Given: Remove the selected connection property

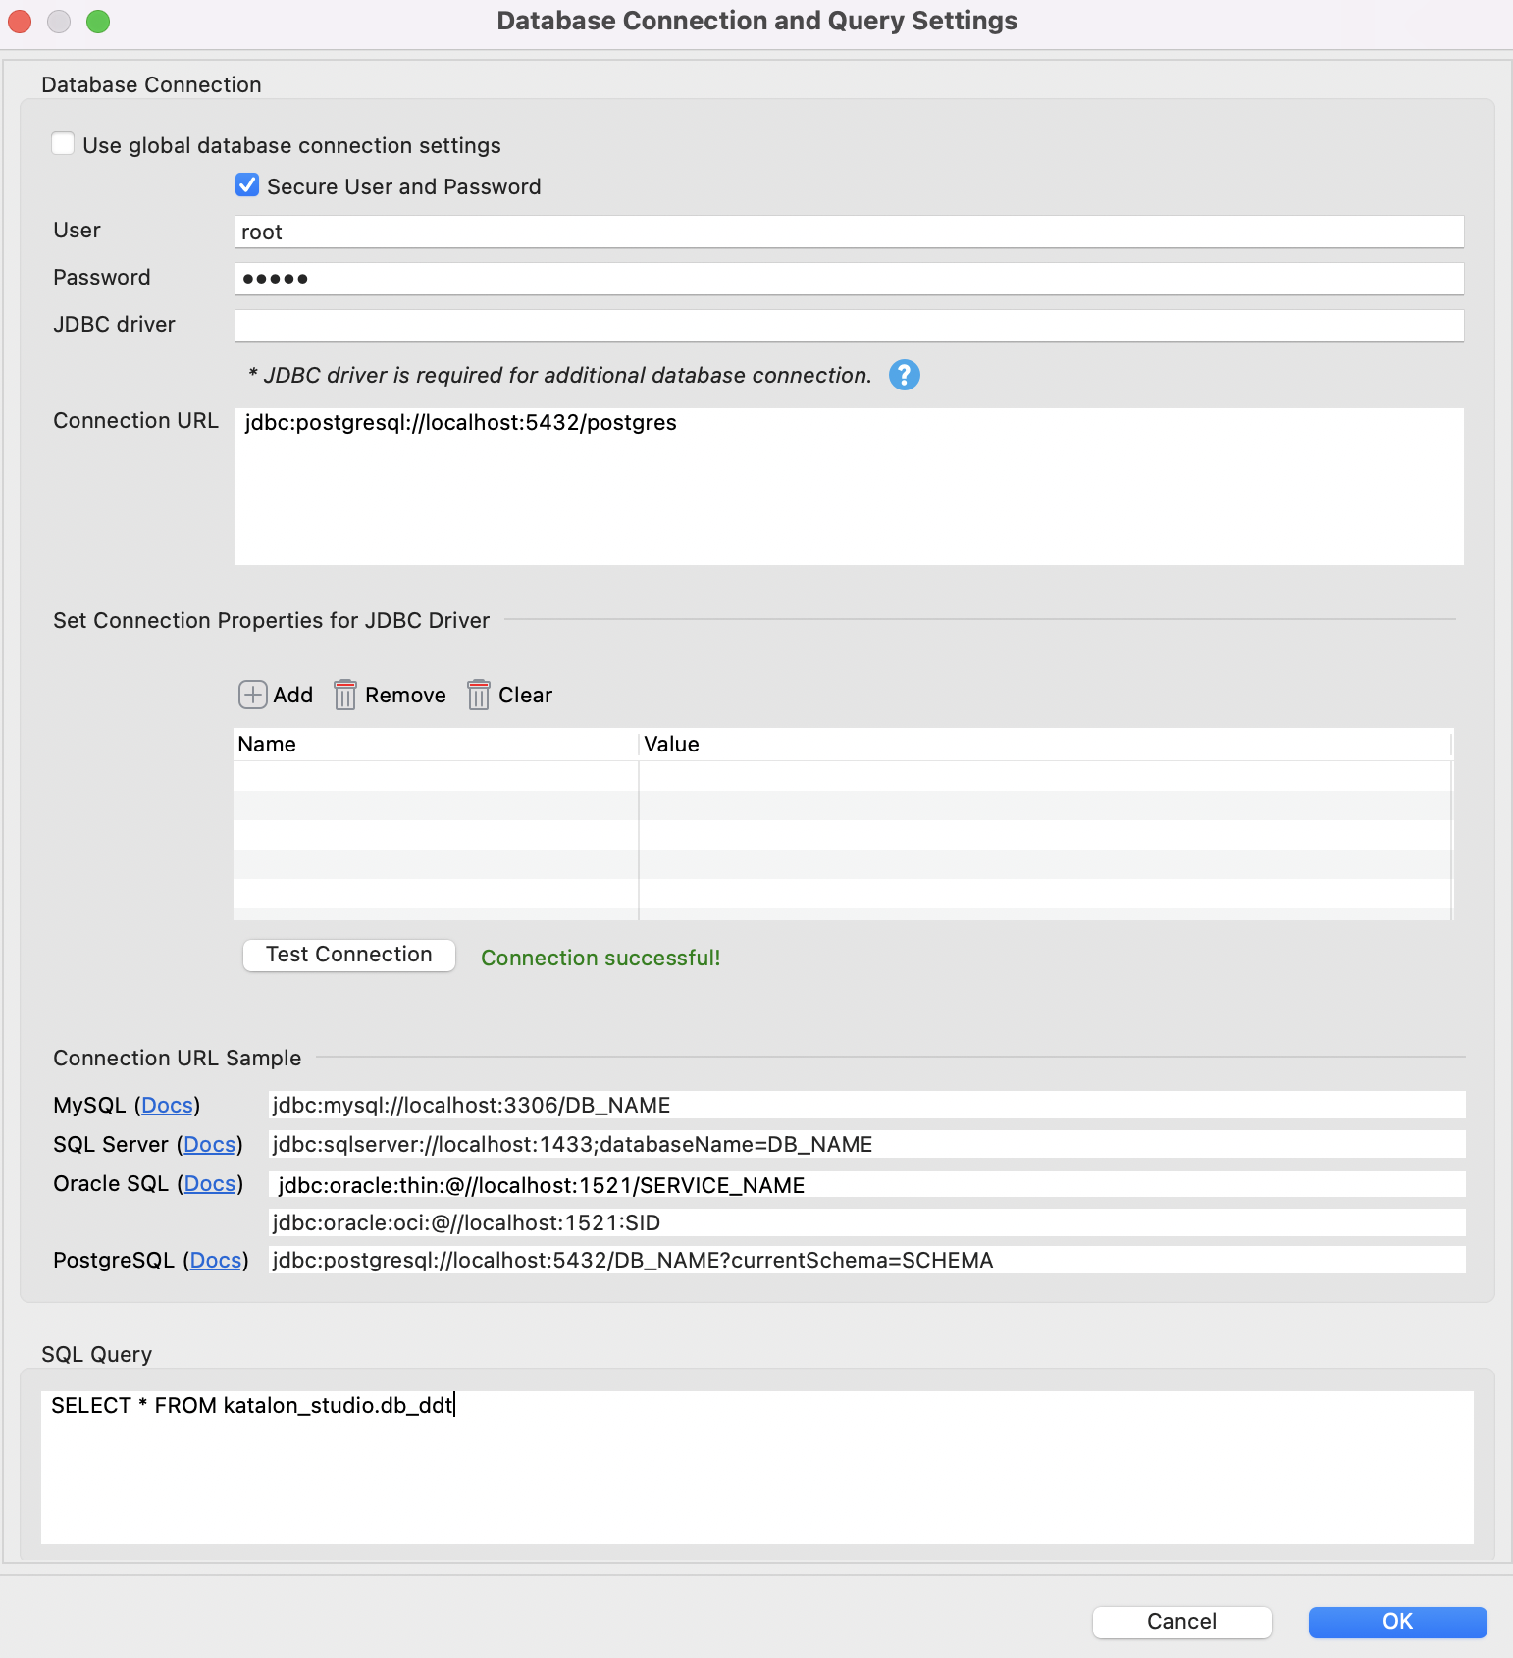Looking at the screenshot, I should click(x=390, y=695).
